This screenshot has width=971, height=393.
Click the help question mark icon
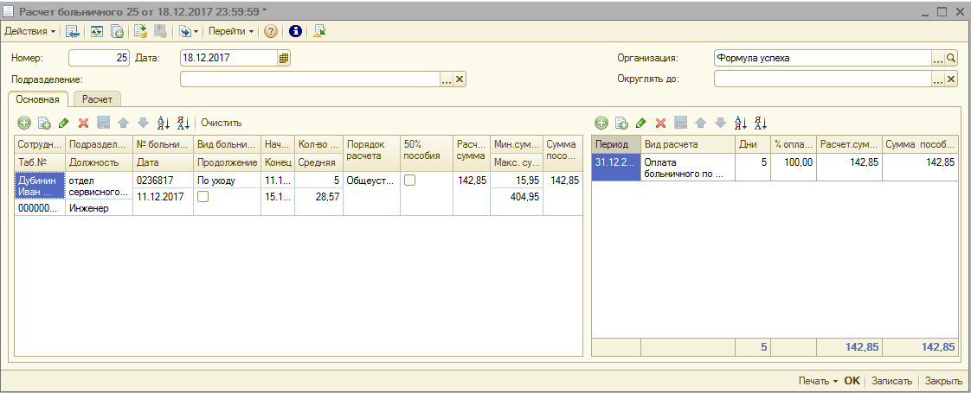tap(271, 31)
